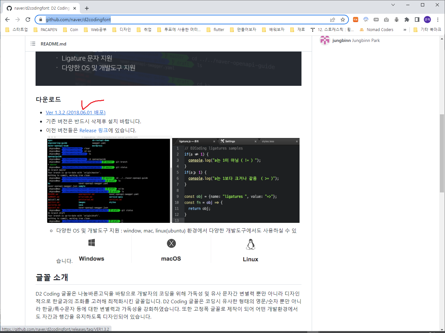Open jungbinn Jungbinn Park profile link
445x333 pixels.
356,41
